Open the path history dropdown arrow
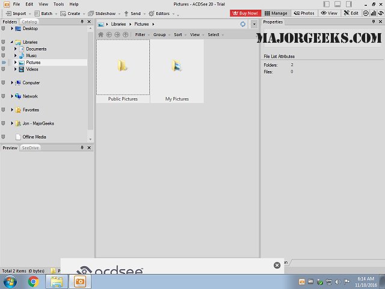This screenshot has height=289, width=385. click(254, 24)
